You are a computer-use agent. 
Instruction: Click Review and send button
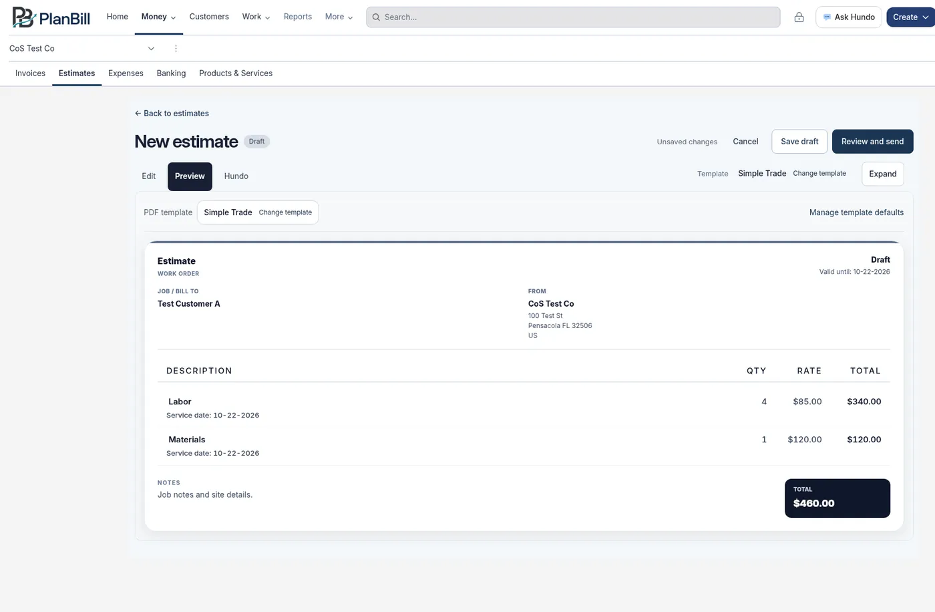coord(872,142)
